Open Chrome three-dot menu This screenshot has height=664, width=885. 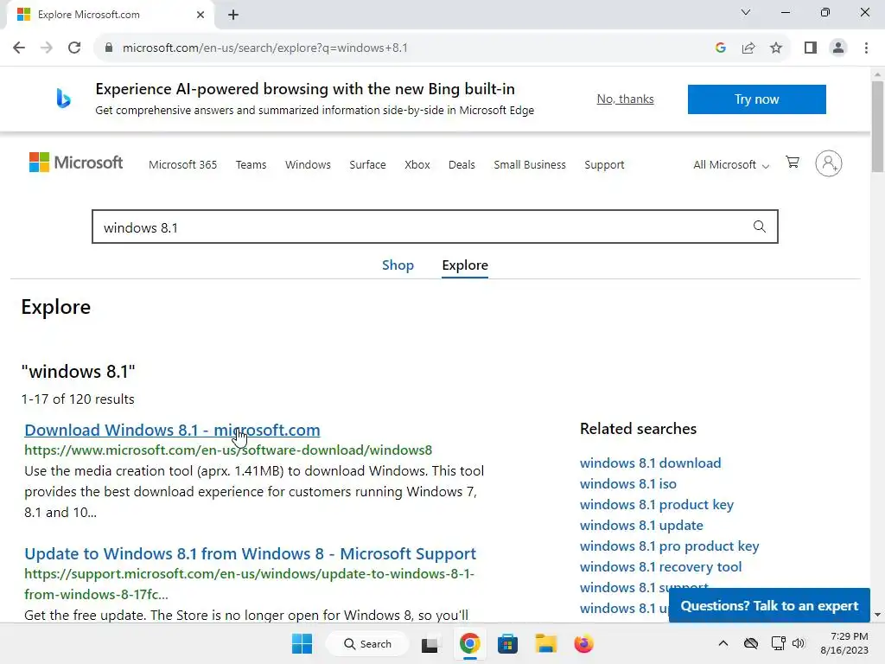[x=866, y=48]
